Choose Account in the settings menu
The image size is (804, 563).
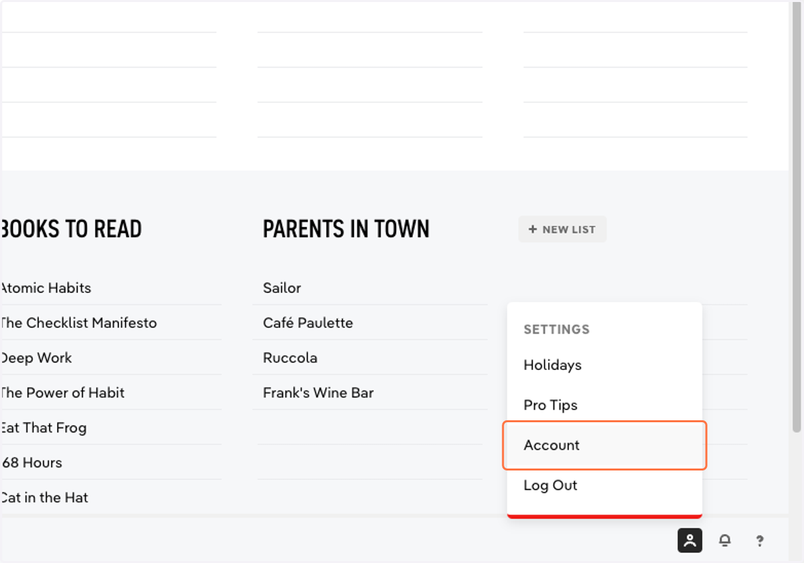tap(605, 445)
